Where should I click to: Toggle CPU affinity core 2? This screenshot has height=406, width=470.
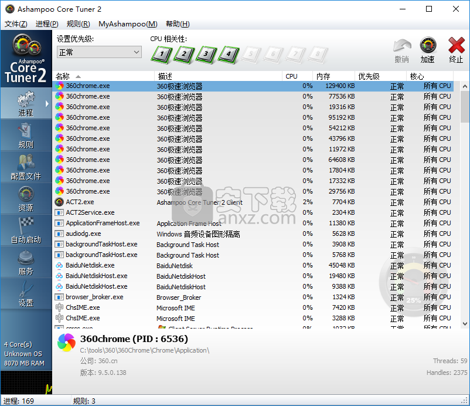click(x=184, y=55)
